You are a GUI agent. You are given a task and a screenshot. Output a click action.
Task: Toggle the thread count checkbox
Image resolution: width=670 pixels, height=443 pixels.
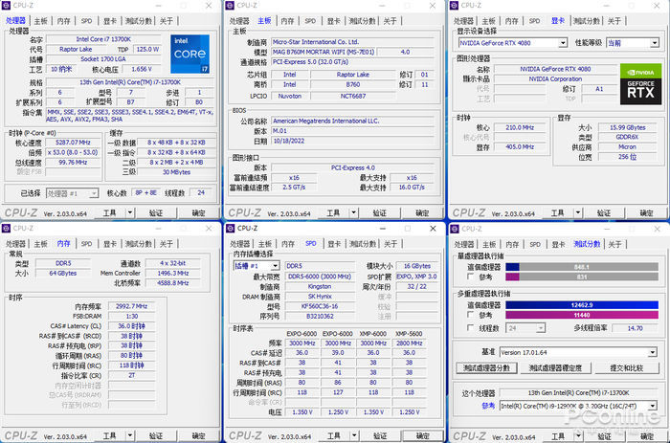(x=471, y=327)
